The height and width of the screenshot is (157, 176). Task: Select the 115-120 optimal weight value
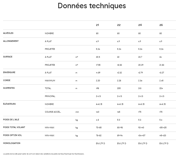(x=163, y=135)
